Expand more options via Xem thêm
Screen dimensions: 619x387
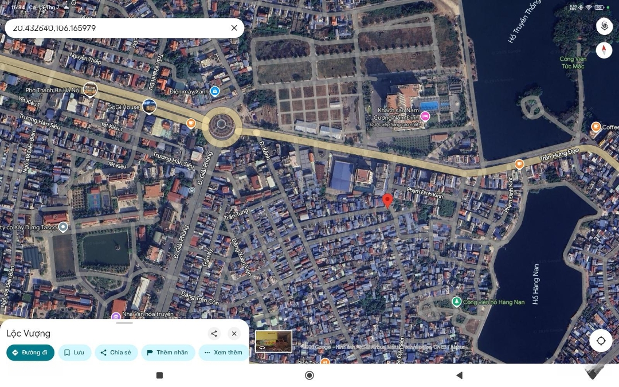[x=224, y=353]
